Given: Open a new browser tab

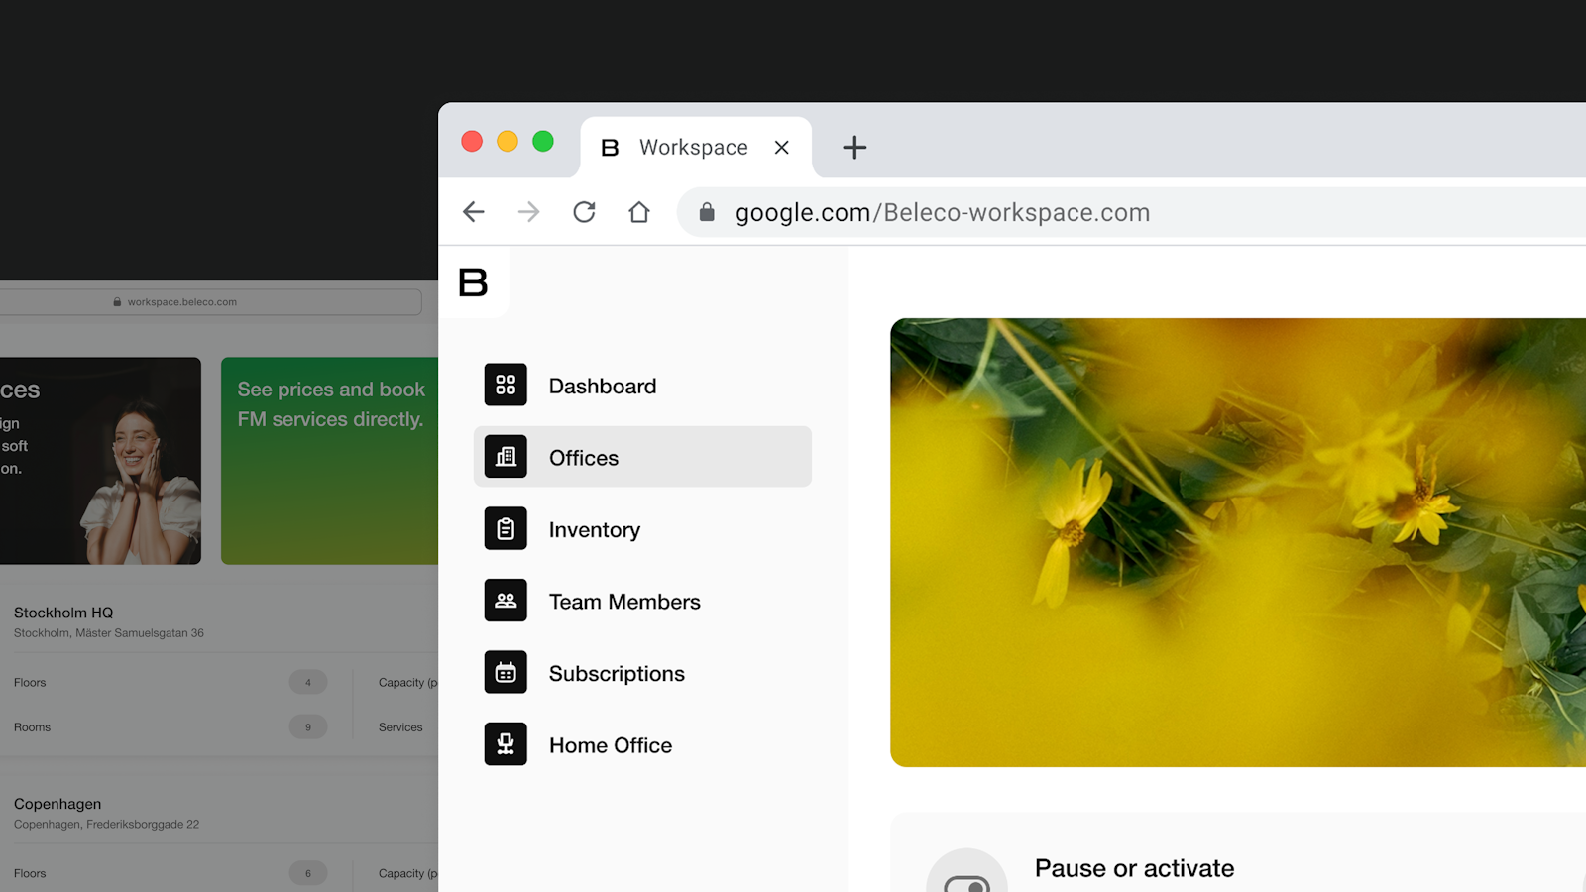Looking at the screenshot, I should pyautogui.click(x=853, y=148).
